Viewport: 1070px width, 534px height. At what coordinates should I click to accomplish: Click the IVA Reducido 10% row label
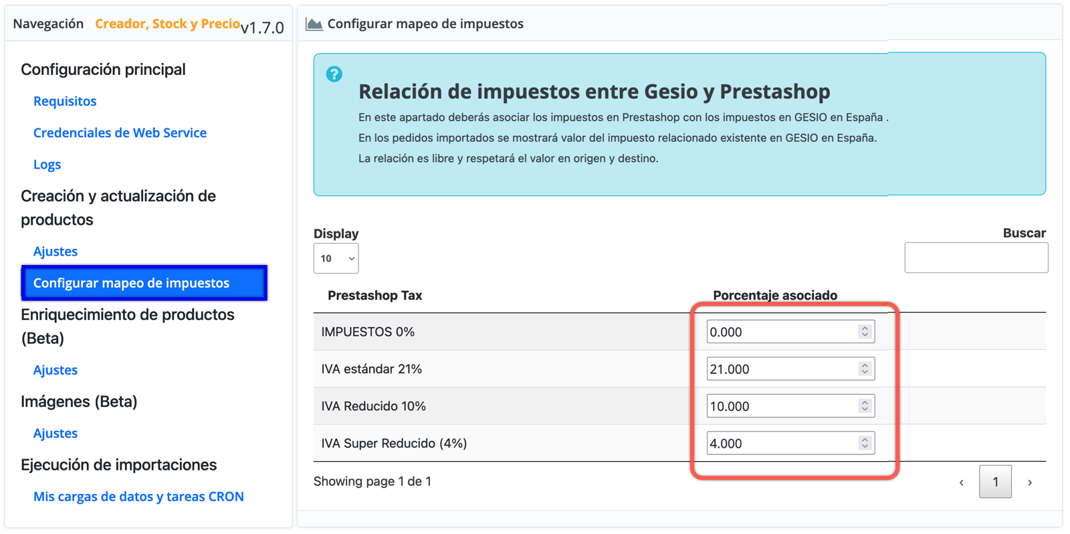(373, 406)
